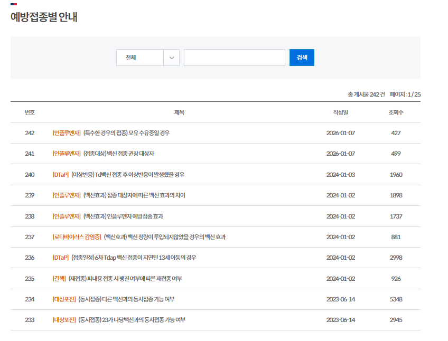
Task: Click the dropdown chevron arrow next to 전체
Action: (x=171, y=58)
